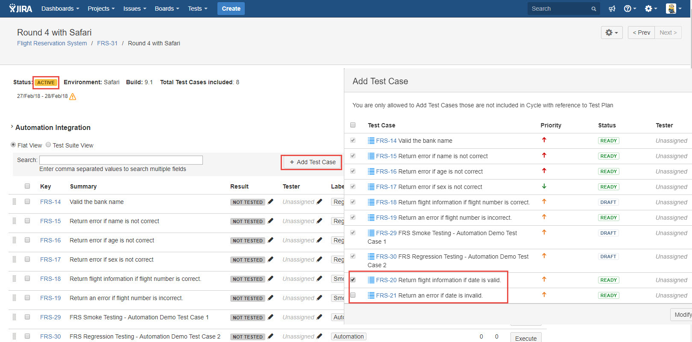This screenshot has width=692, height=342.
Task: Click drag handle of FRS-14 row
Action: coord(14,202)
